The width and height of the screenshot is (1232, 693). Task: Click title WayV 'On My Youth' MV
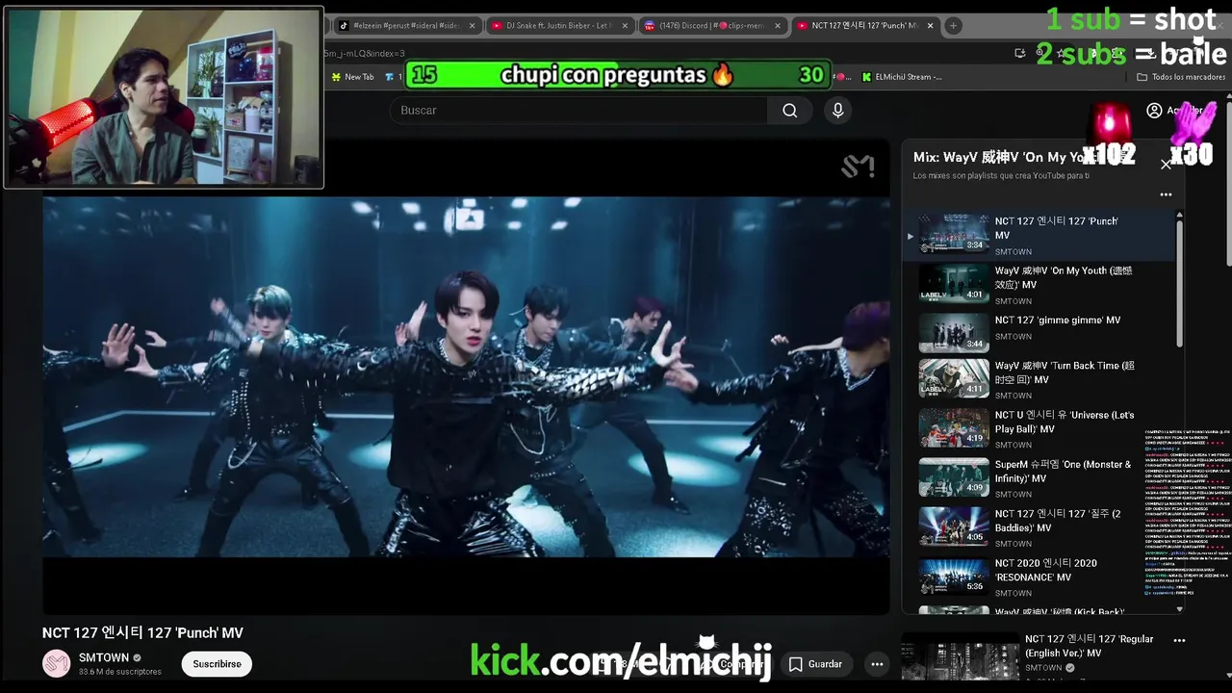[1064, 277]
